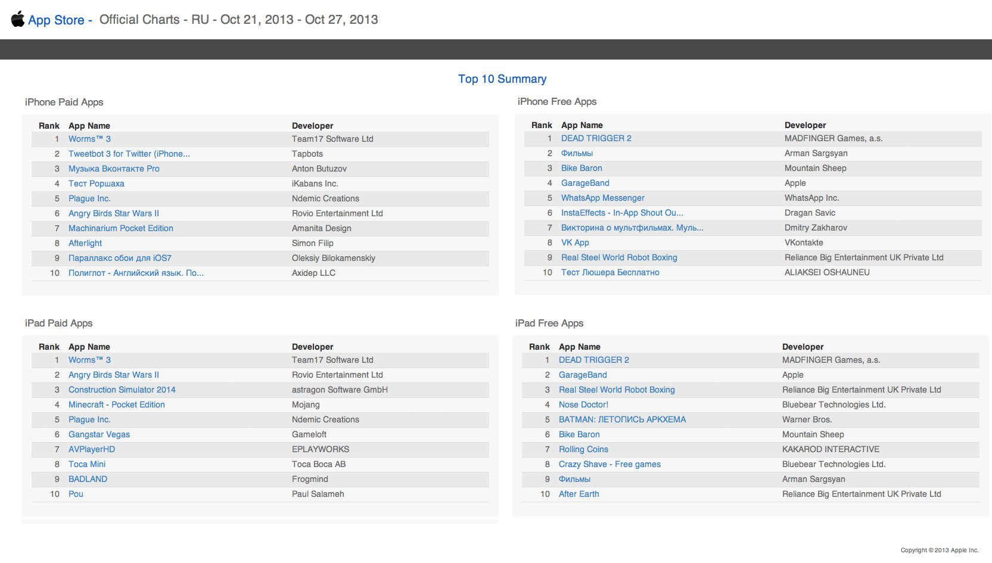Click developer name Anton Butuzov
Screen dimensions: 992x563
click(319, 169)
